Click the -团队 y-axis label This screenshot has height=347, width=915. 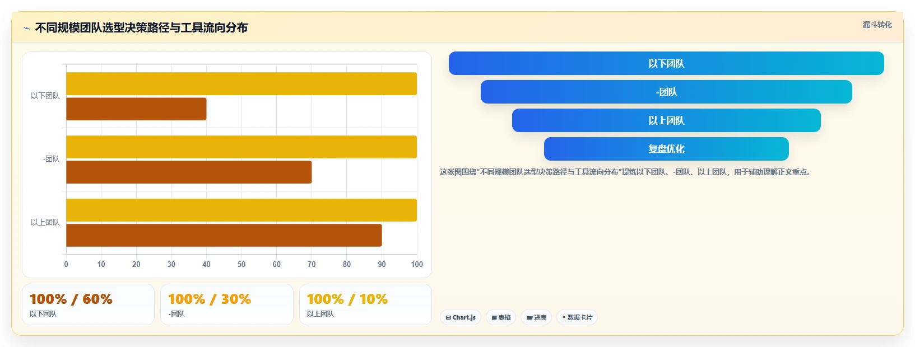[51, 160]
